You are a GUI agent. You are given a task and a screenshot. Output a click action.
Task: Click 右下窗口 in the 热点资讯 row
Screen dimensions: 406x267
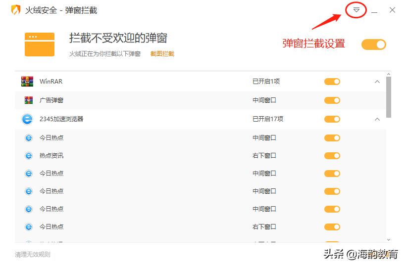pyautogui.click(x=264, y=156)
